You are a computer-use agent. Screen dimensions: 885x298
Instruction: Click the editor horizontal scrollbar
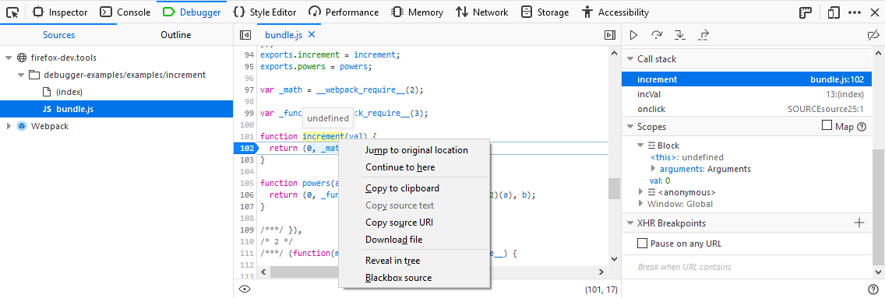coord(433,272)
